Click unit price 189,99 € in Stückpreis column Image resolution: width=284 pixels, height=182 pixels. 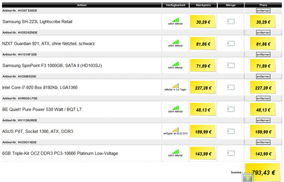tap(203, 132)
